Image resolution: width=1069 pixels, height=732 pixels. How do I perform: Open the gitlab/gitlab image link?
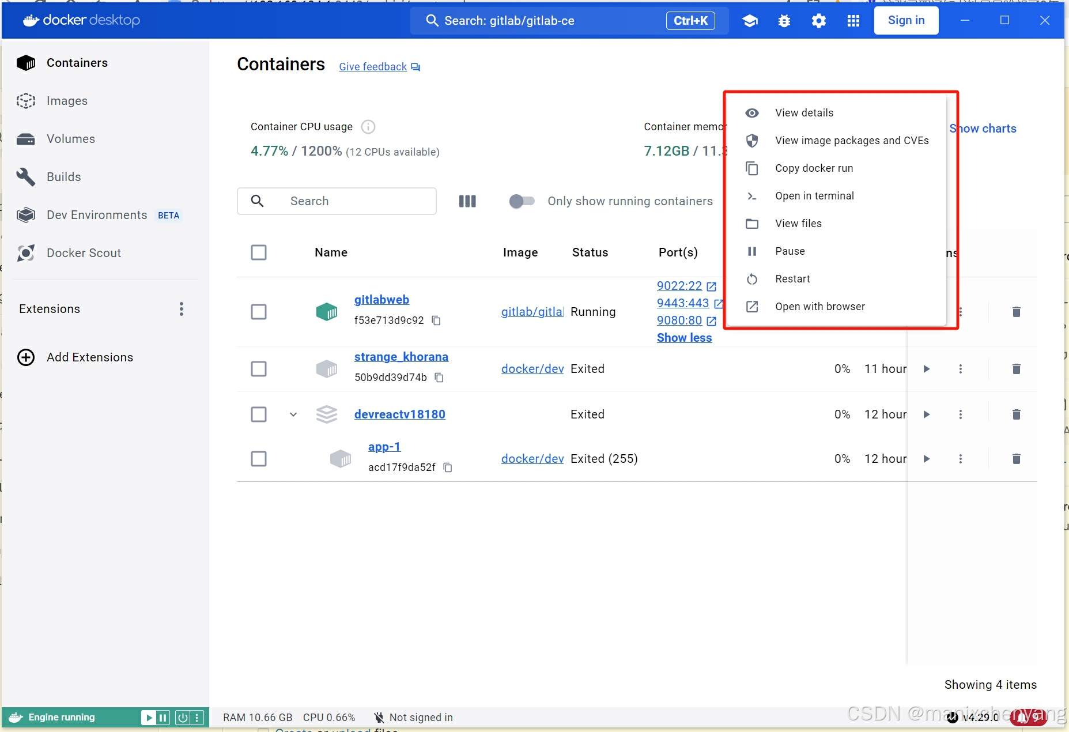pyautogui.click(x=532, y=312)
